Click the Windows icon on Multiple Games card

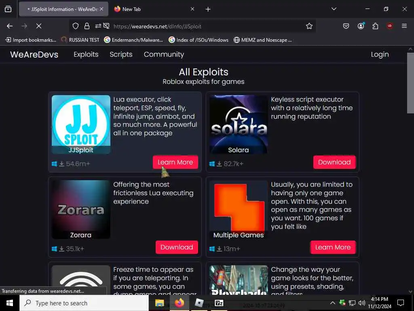[212, 249]
